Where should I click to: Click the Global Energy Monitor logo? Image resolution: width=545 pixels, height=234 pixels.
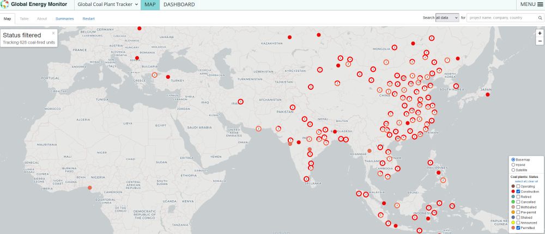pyautogui.click(x=4, y=4)
